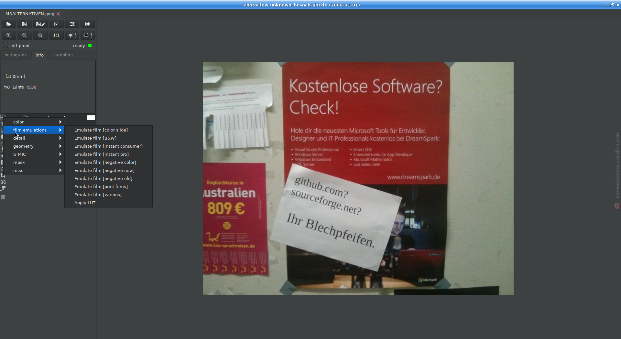
Task: Choose Emulate film [print films]
Action: click(x=108, y=186)
